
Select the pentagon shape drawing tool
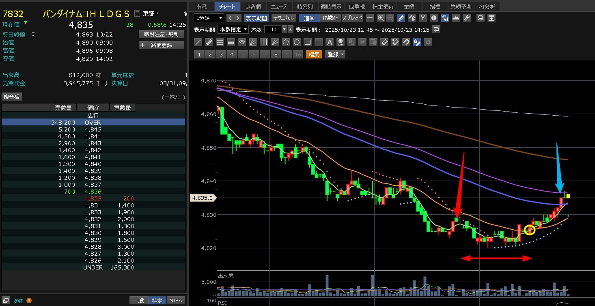286,42
